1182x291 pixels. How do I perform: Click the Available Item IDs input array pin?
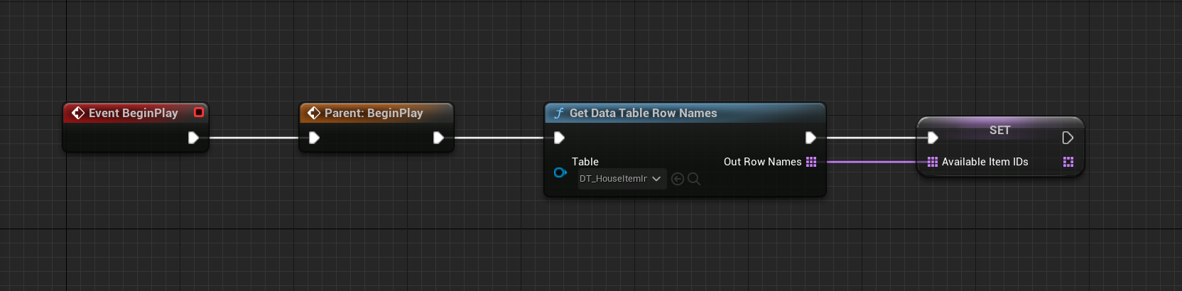933,162
